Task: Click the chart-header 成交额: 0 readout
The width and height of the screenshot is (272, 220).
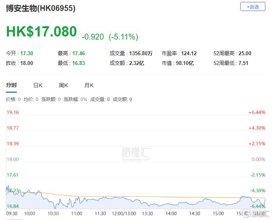Action: 122,99
